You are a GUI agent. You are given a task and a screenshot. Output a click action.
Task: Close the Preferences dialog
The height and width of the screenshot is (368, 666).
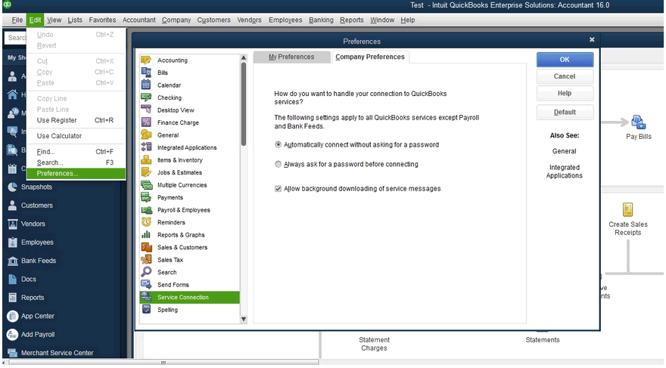pyautogui.click(x=592, y=40)
